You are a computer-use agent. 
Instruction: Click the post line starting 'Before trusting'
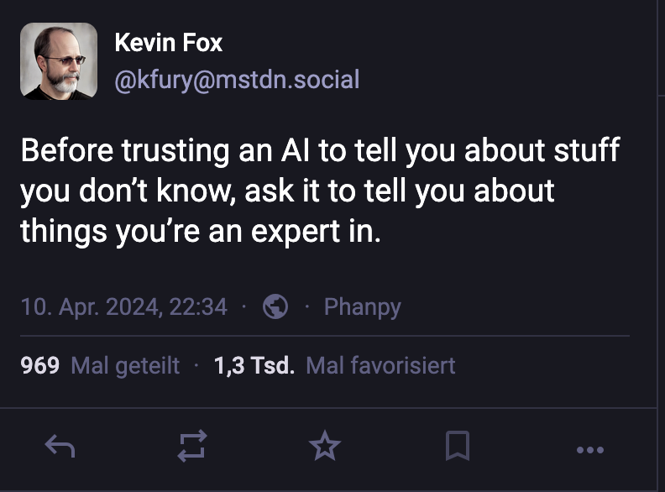319,151
